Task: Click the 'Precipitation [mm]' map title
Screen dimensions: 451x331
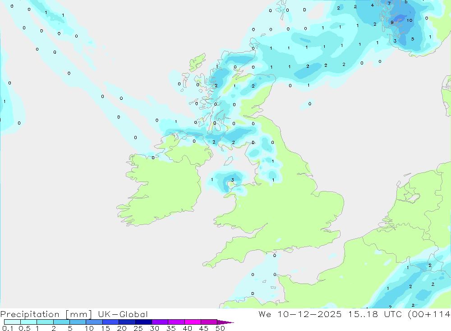Action: [46, 314]
